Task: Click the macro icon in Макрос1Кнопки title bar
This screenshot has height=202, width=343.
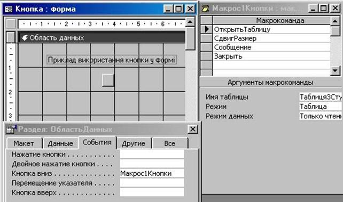Action: click(205, 9)
